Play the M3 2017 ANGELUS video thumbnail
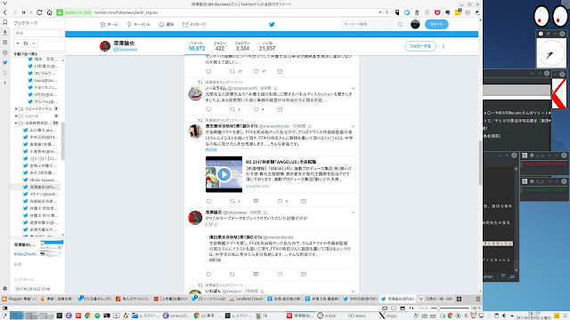The height and width of the screenshot is (320, 570). tap(224, 174)
